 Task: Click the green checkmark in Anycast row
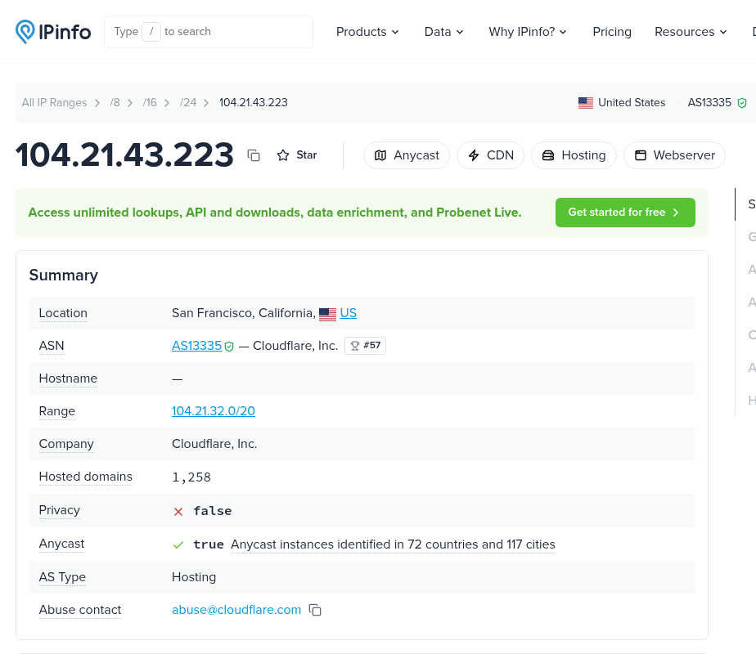click(178, 544)
